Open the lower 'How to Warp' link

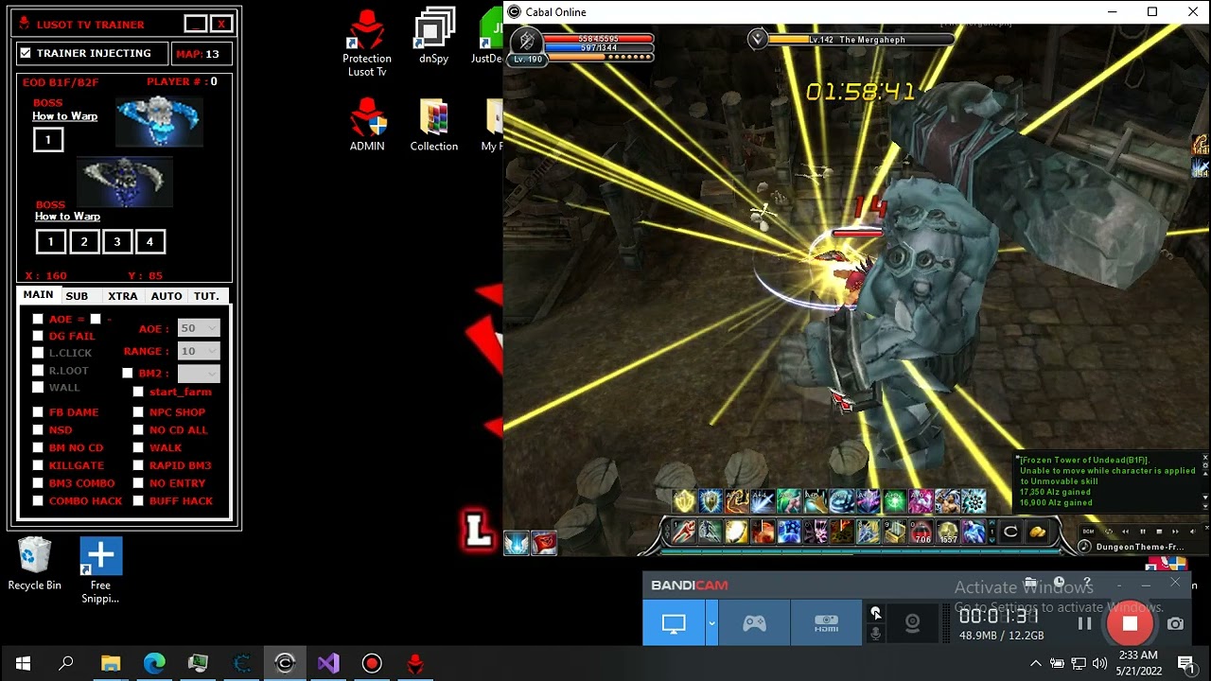coord(67,217)
